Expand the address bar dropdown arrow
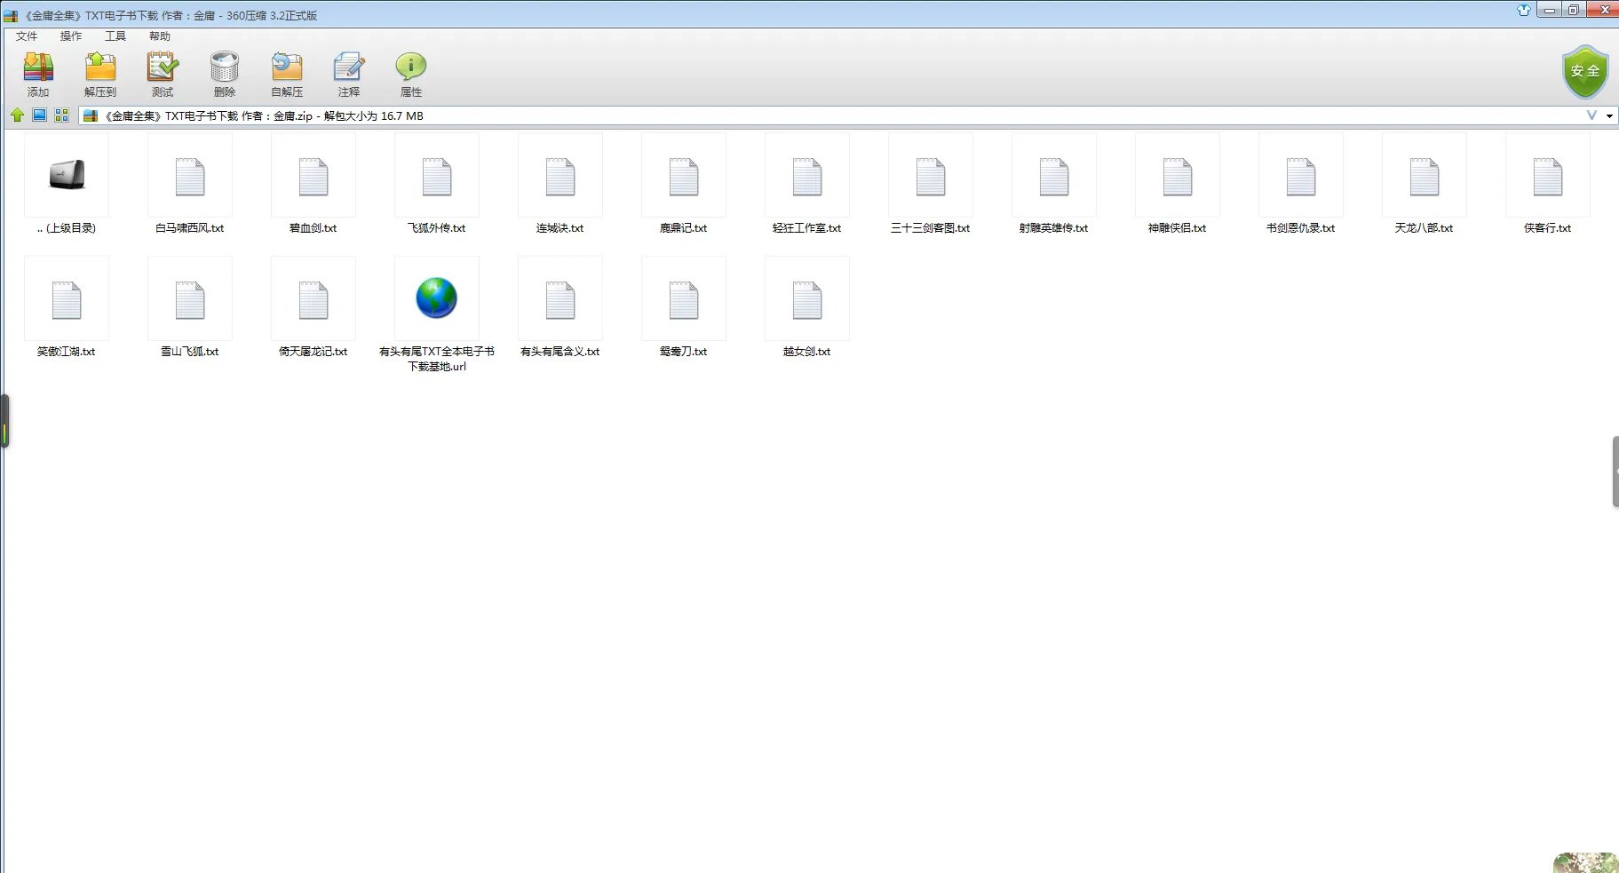This screenshot has height=873, width=1619. (x=1609, y=116)
